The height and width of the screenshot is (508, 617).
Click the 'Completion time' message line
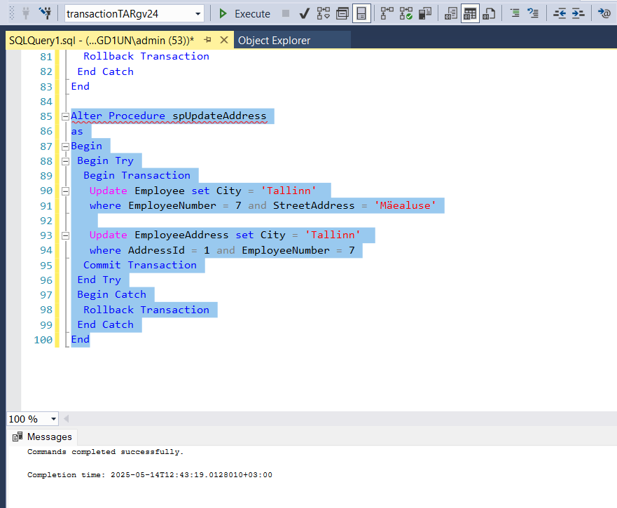click(x=150, y=475)
